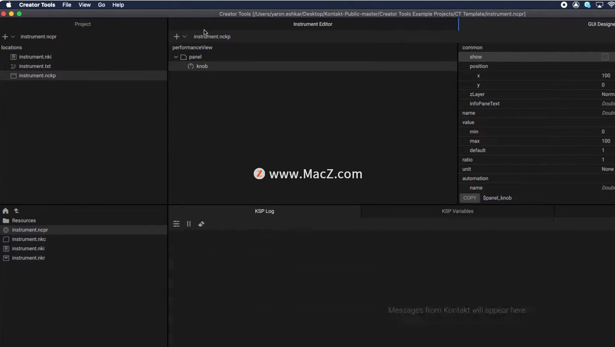Image resolution: width=615 pixels, height=347 pixels.
Task: Click the COPY button
Action: click(470, 198)
